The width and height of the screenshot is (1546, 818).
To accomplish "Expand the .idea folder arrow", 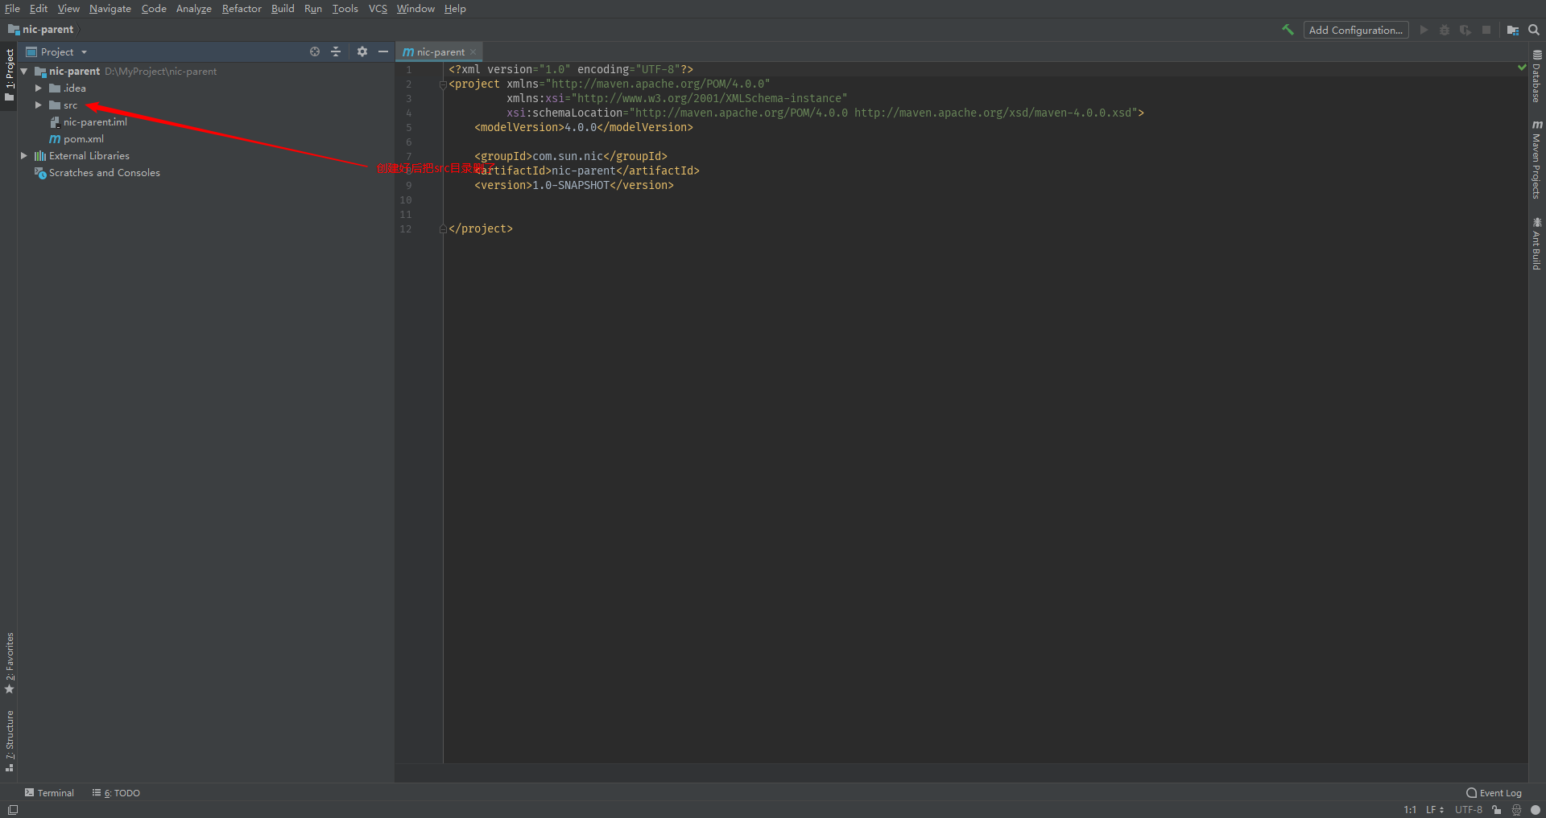I will coord(38,88).
